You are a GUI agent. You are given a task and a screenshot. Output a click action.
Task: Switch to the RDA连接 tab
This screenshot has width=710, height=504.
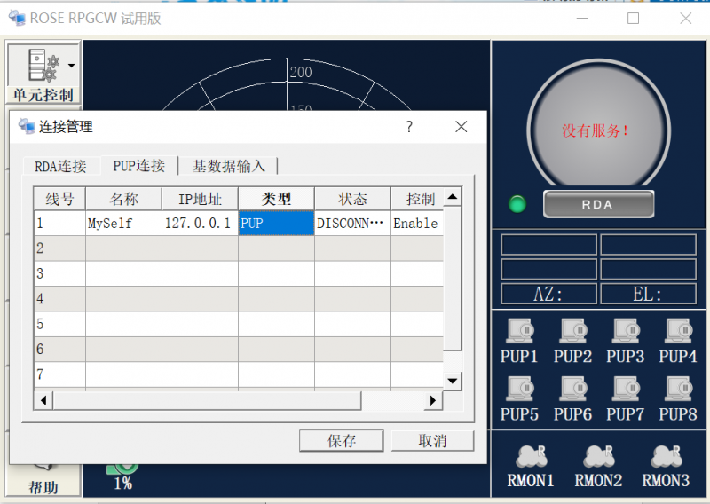coord(60,166)
